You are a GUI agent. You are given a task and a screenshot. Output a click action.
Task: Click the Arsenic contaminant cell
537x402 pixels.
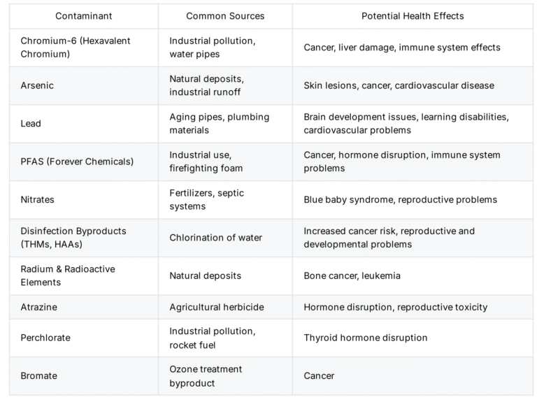[84, 85]
